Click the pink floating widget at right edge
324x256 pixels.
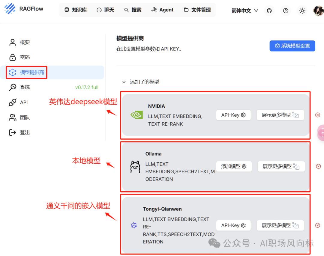(321, 133)
